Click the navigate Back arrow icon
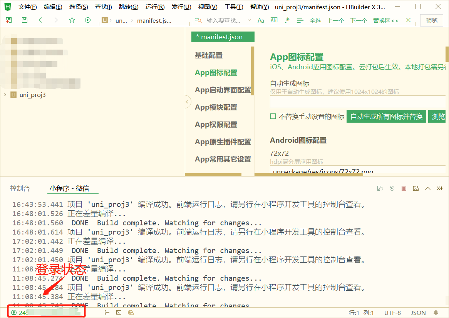Image resolution: width=449 pixels, height=318 pixels. (40, 20)
